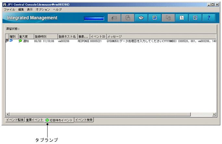Viewport: 222px width, 144px height.
Task: Click the toolbar icon with white puzzle shape
Action: pyautogui.click(x=182, y=18)
